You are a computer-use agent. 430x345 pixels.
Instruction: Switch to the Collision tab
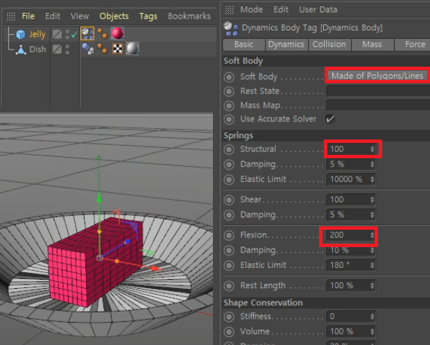(x=329, y=44)
